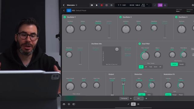Click the tempo value 146.0

(x=137, y=5)
